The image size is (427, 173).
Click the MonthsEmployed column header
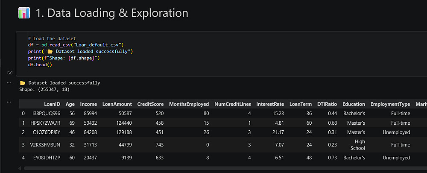pos(189,104)
